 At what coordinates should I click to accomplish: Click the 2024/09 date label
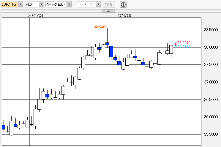124,15
